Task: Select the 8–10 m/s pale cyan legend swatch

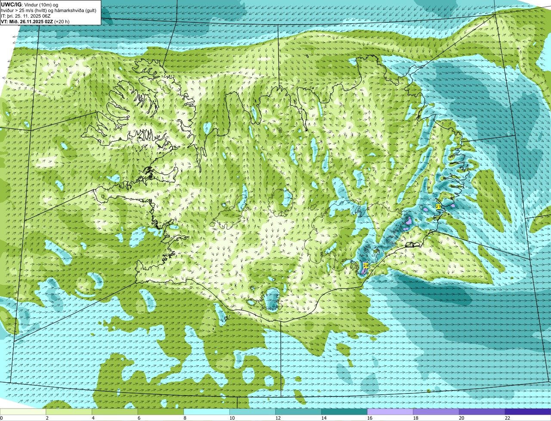Action: coord(207,412)
